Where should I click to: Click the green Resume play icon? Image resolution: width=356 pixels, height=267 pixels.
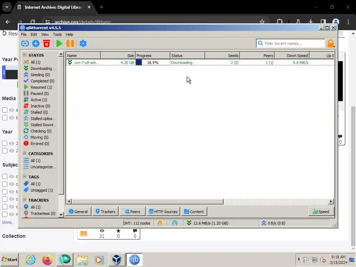pyautogui.click(x=59, y=43)
